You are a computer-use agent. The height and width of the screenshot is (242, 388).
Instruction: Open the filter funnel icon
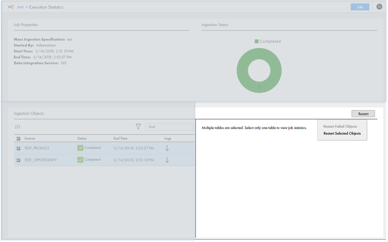pos(138,126)
